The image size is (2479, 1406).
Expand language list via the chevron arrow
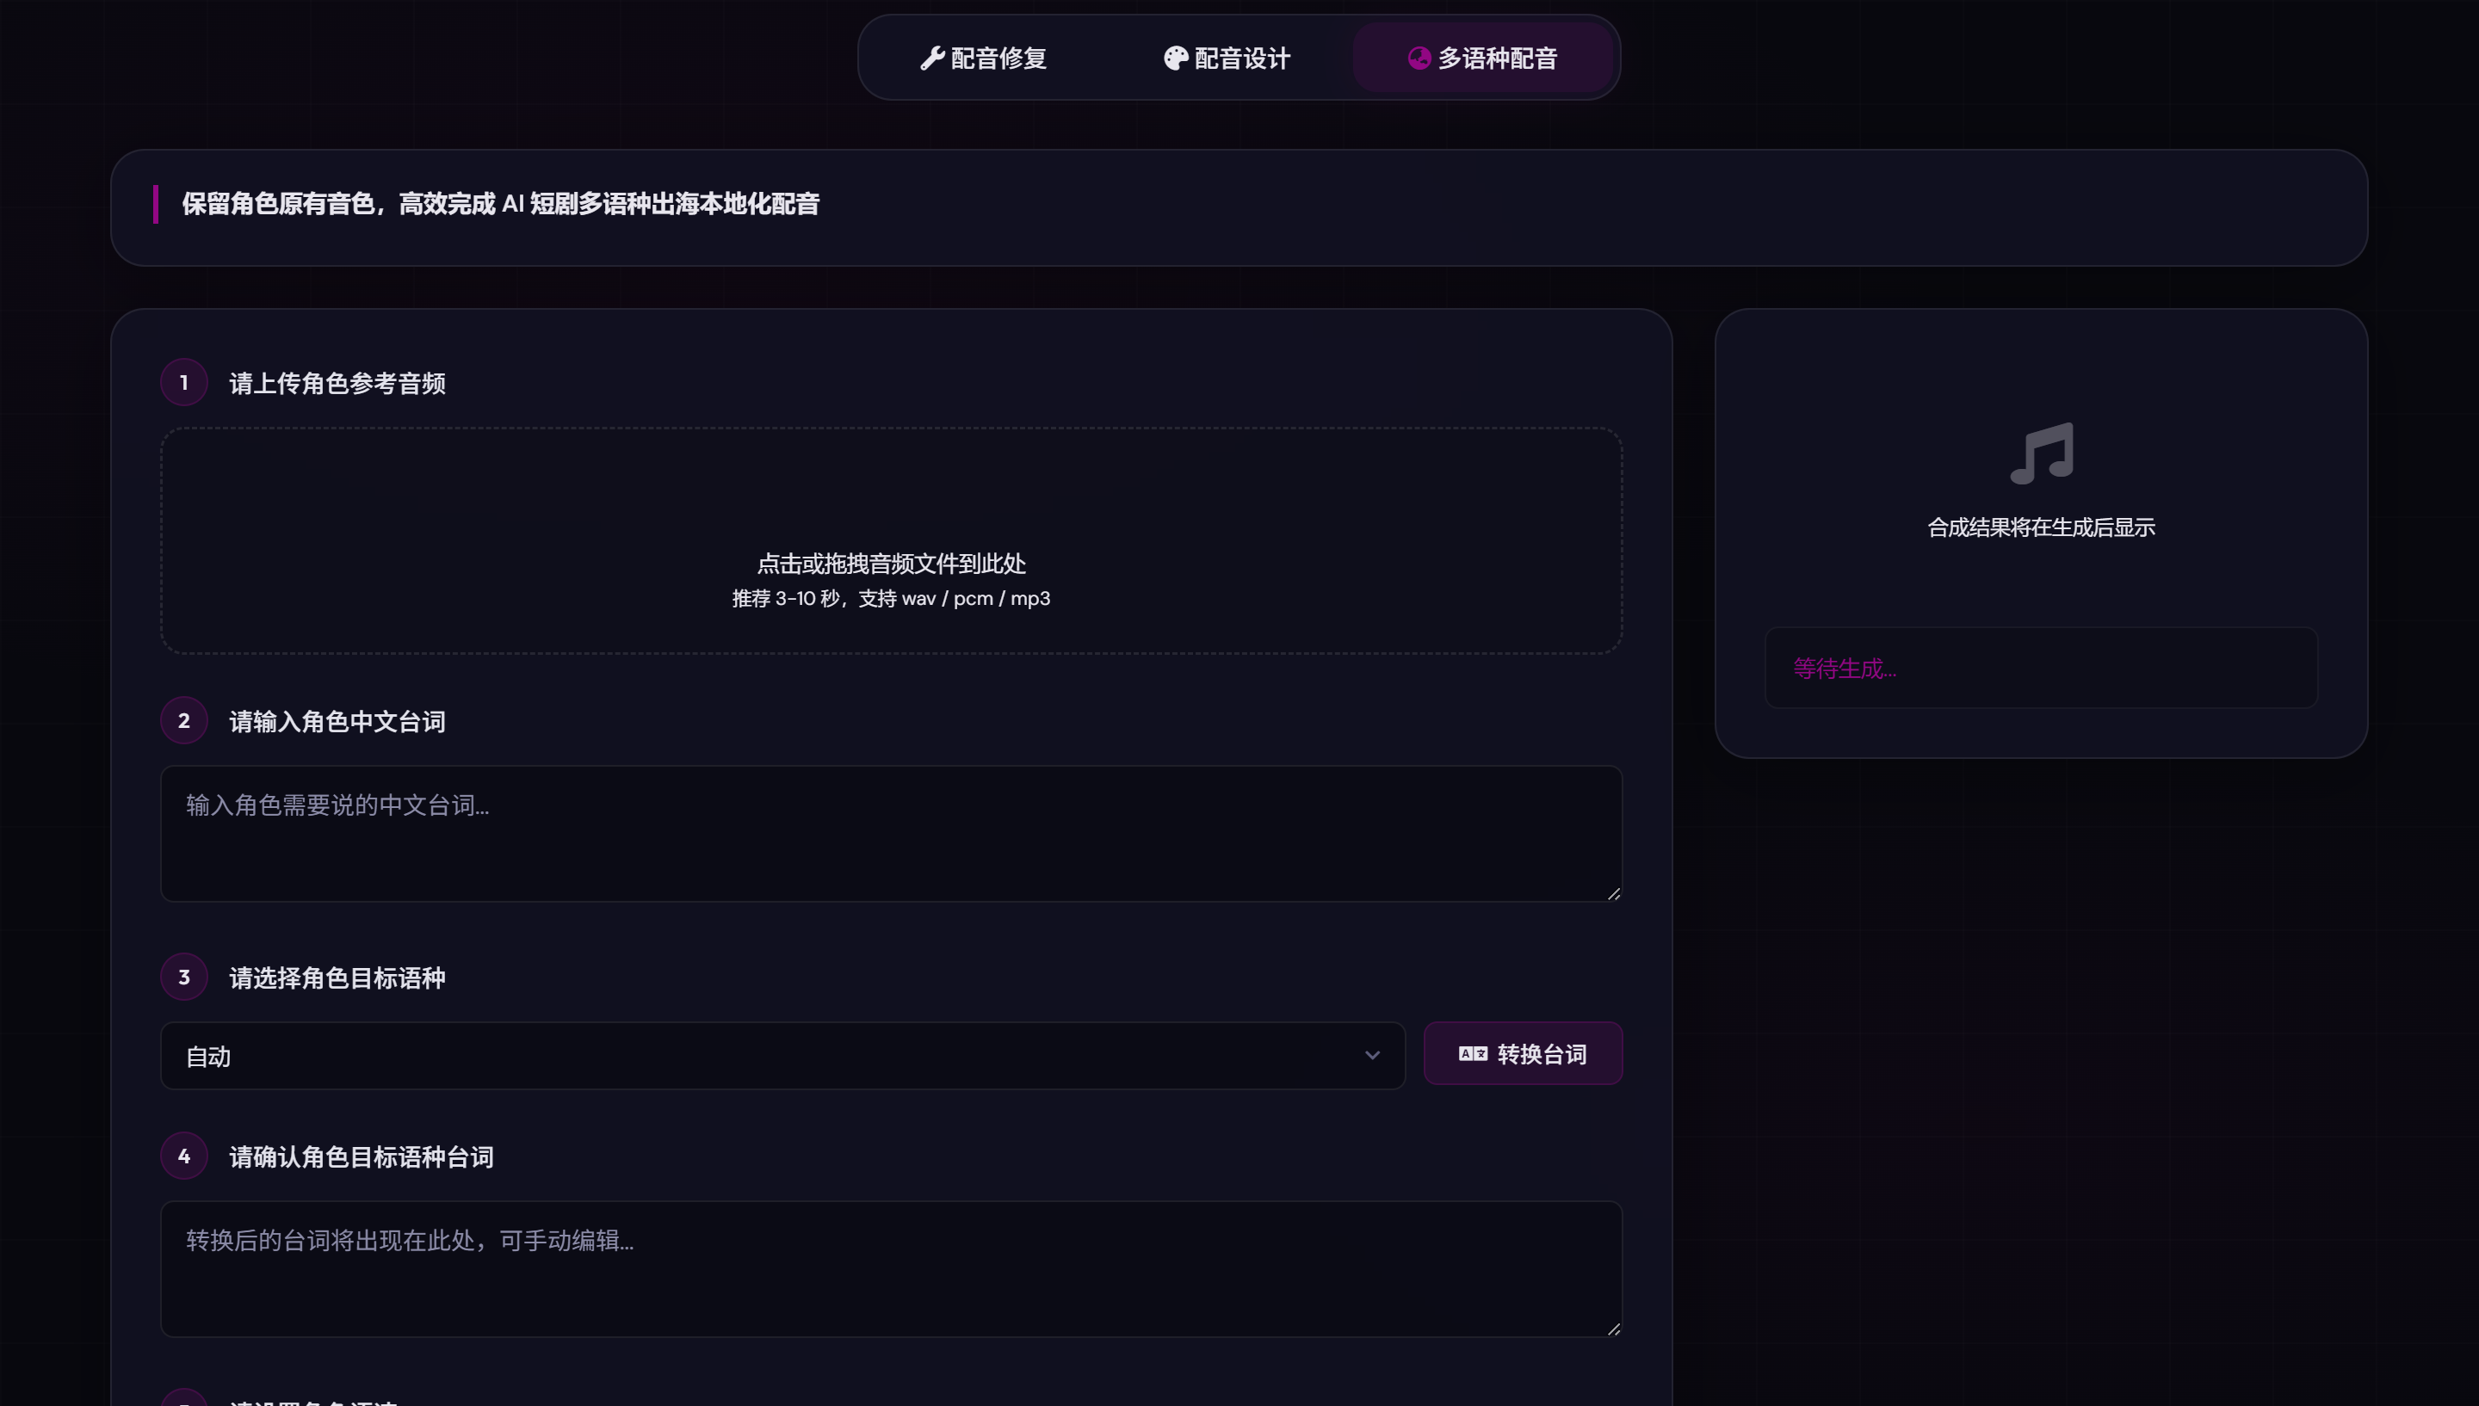click(1372, 1056)
